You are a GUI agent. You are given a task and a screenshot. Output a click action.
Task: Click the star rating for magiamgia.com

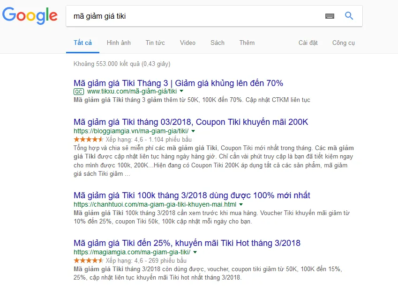pos(89,260)
